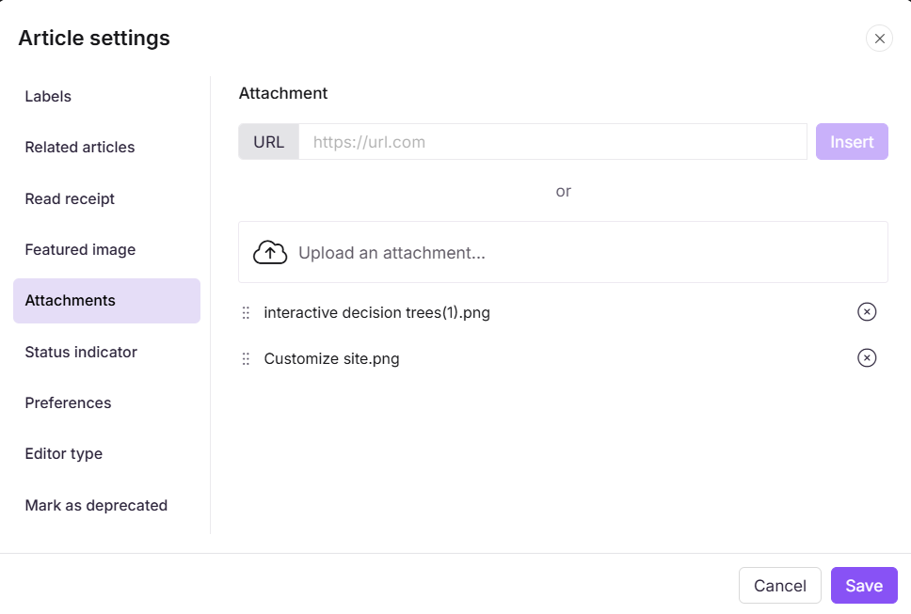Grab the drag handle for interactive decision trees(1).png
Screen dimensions: 911x614
(246, 313)
